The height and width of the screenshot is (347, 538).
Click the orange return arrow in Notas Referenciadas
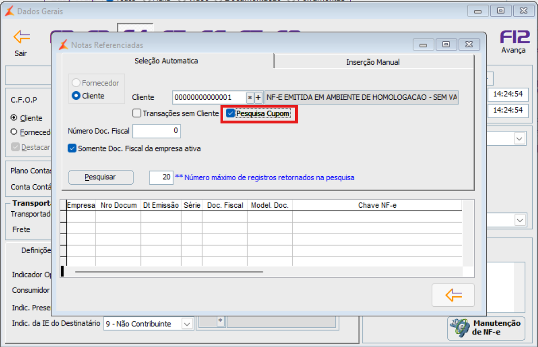pos(453,295)
